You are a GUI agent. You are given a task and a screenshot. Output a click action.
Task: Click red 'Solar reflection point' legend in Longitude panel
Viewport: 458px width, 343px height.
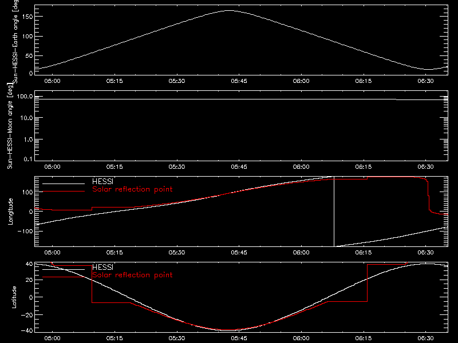[132, 189]
